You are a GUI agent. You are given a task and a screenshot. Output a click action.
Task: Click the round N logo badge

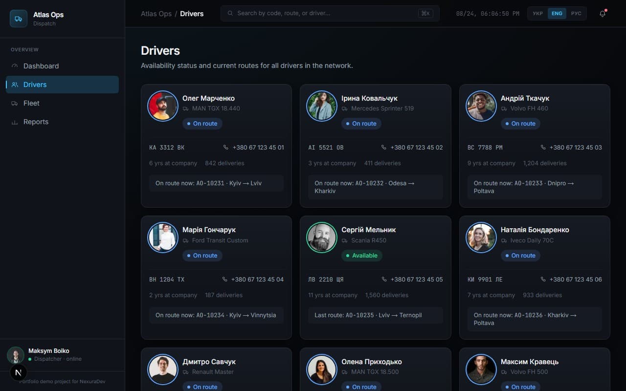pyautogui.click(x=19, y=372)
